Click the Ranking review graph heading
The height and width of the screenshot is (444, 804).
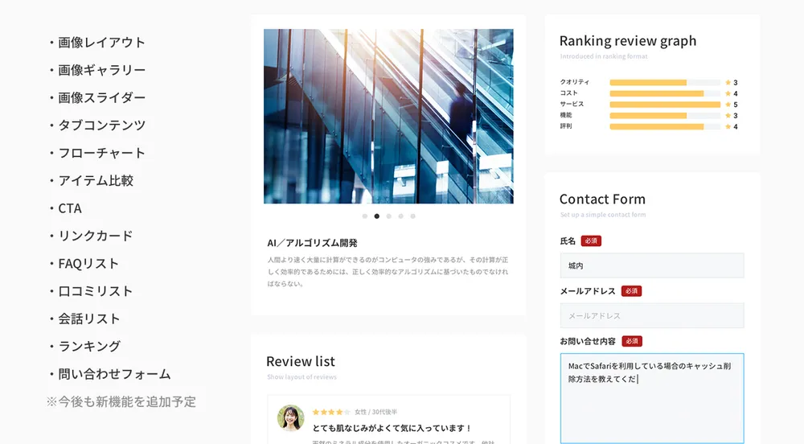(628, 41)
